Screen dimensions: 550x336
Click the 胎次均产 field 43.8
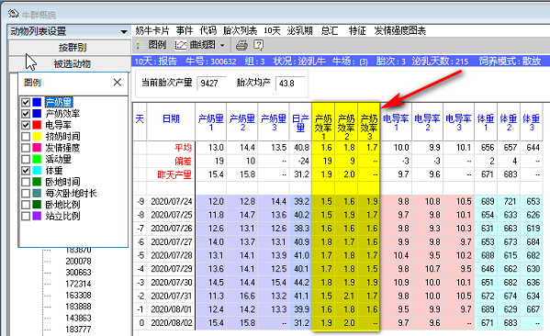point(290,84)
